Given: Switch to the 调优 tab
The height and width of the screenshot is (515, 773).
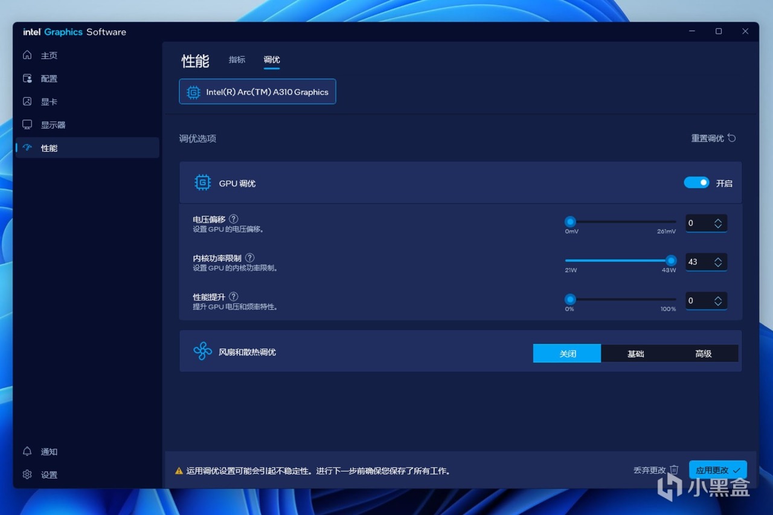Looking at the screenshot, I should [x=272, y=60].
